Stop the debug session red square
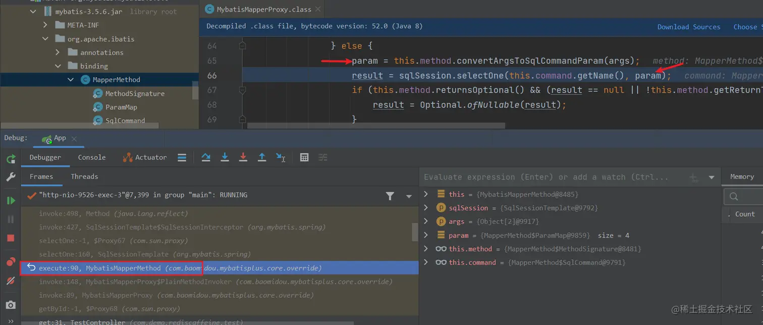The height and width of the screenshot is (325, 763). tap(11, 238)
